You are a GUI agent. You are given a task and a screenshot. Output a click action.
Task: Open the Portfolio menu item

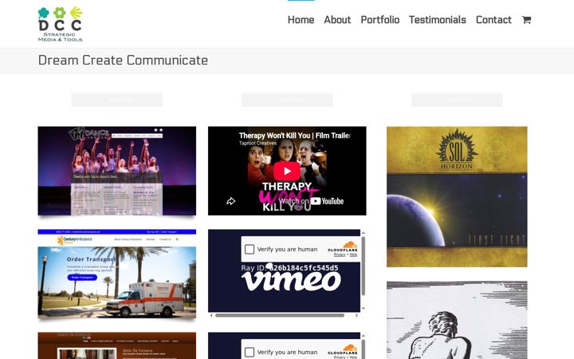tap(380, 20)
